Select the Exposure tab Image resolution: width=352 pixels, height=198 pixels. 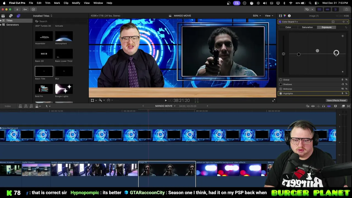pyautogui.click(x=326, y=27)
